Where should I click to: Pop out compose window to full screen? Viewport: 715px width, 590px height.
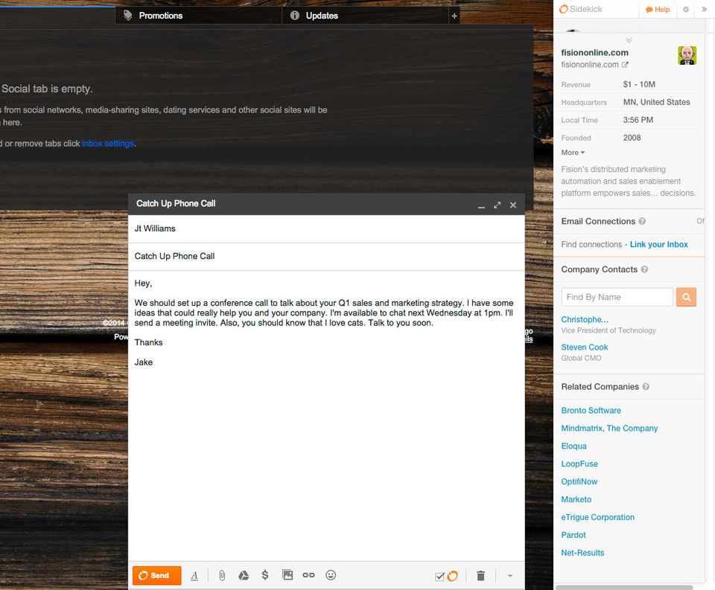click(x=497, y=205)
